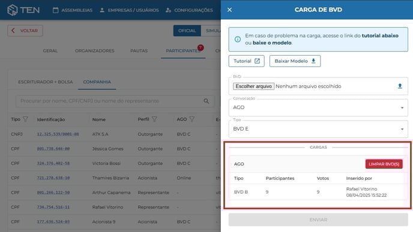The height and width of the screenshot is (232, 413).
Task: Click the info icon in notice banner
Action: pos(238,39)
